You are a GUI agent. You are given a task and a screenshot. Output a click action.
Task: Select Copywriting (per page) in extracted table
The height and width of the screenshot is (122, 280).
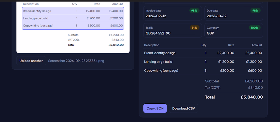(161, 71)
